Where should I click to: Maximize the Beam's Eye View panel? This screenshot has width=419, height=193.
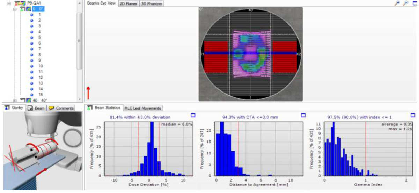[414, 3]
